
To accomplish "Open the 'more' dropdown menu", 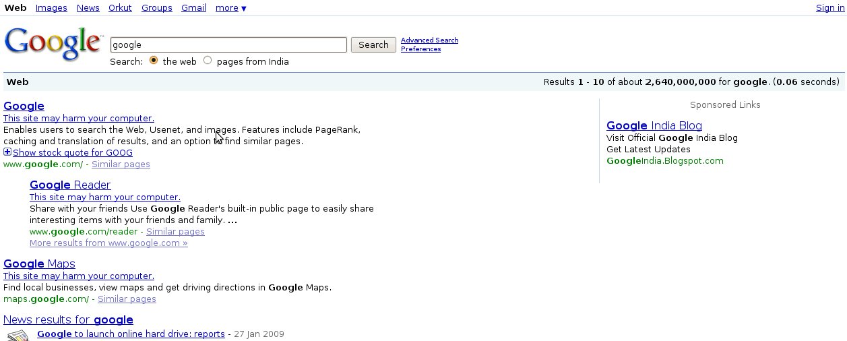I will pos(230,8).
